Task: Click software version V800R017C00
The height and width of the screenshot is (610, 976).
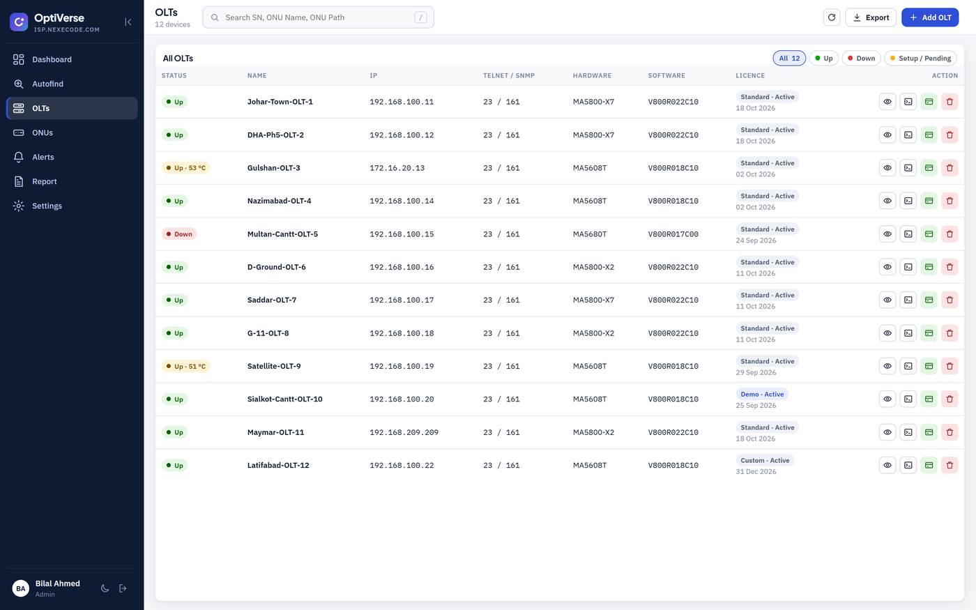Action: pyautogui.click(x=673, y=234)
